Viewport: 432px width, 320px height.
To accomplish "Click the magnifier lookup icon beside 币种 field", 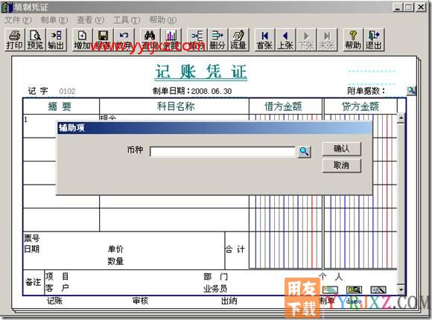I will coord(304,152).
